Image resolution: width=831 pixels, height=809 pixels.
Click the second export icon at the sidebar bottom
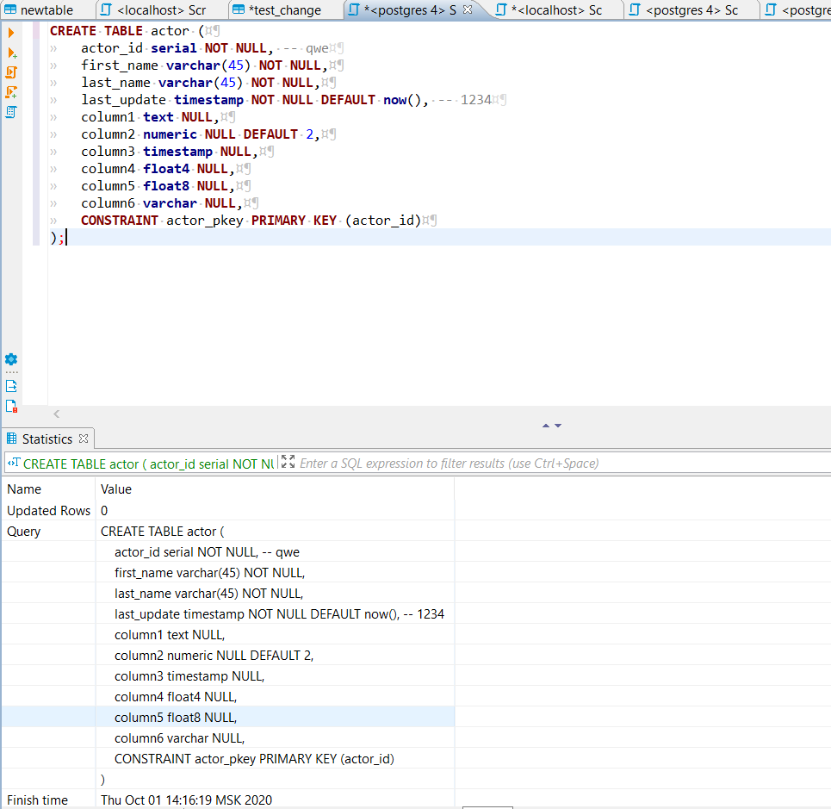point(11,405)
